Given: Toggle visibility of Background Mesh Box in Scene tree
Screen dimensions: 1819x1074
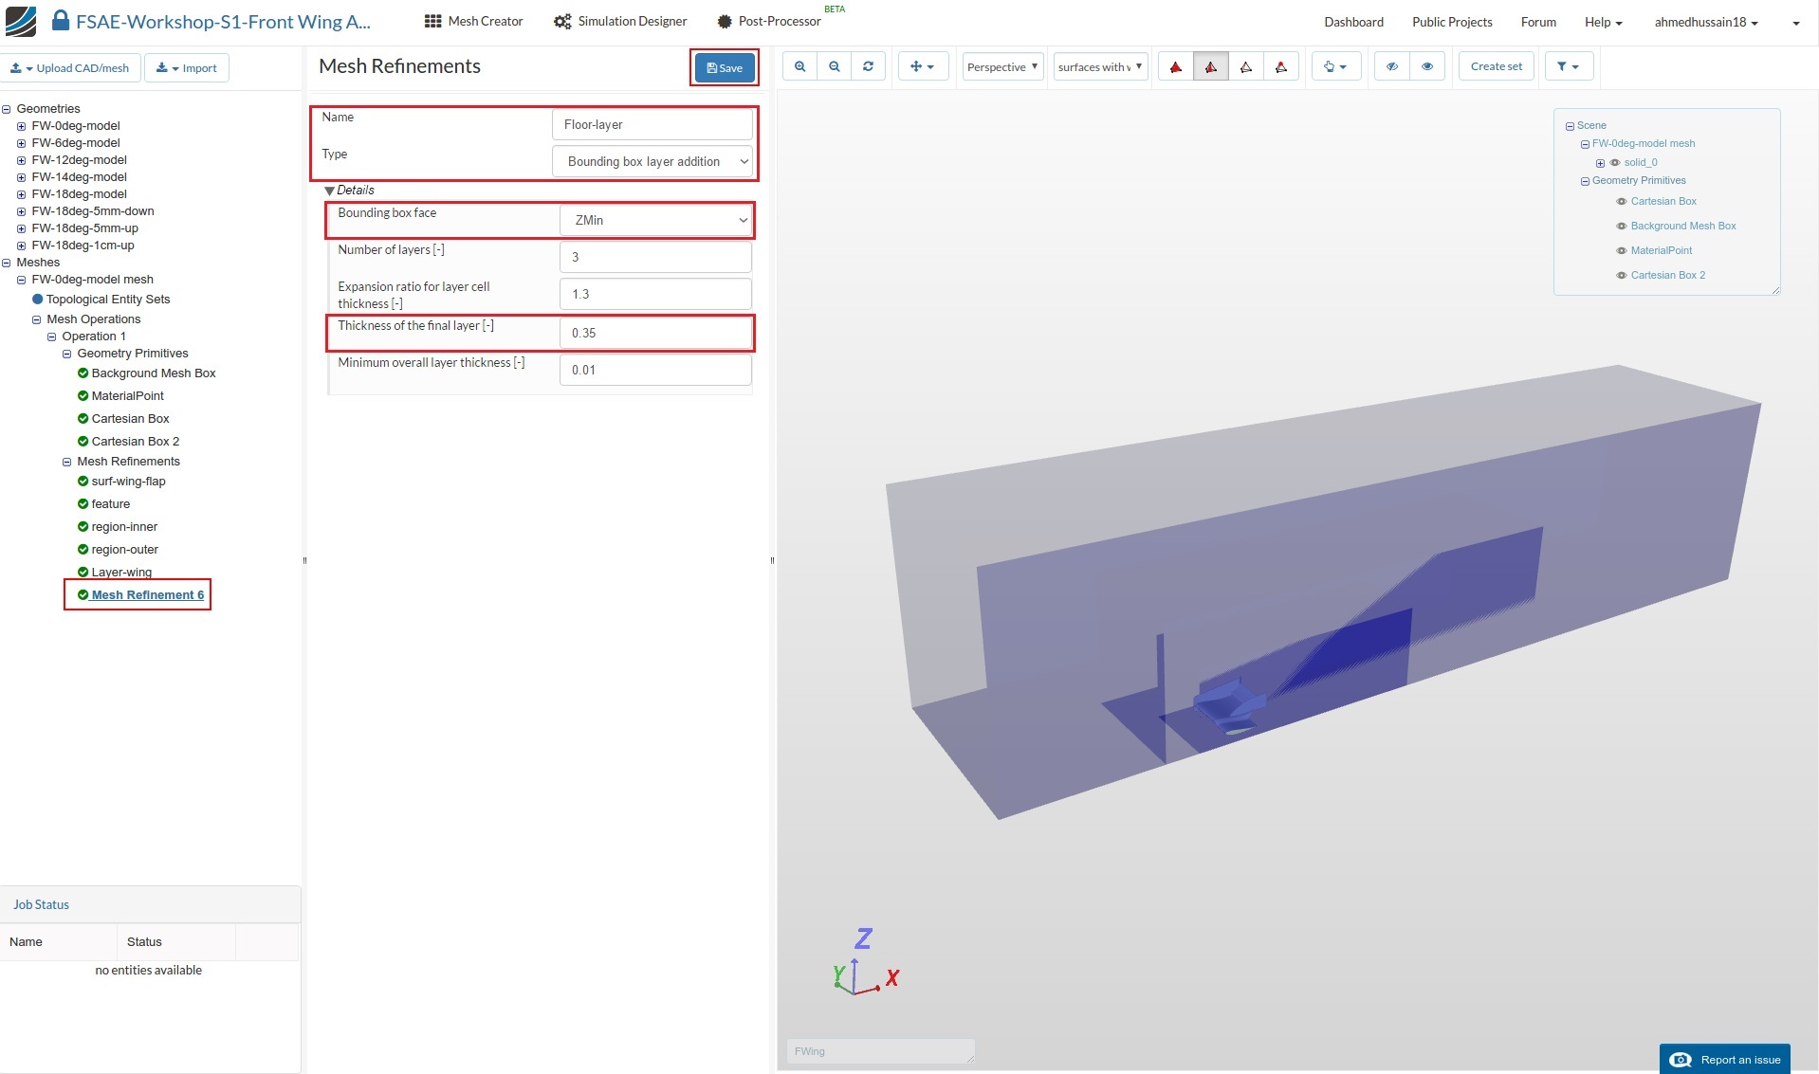Looking at the screenshot, I should [1621, 226].
